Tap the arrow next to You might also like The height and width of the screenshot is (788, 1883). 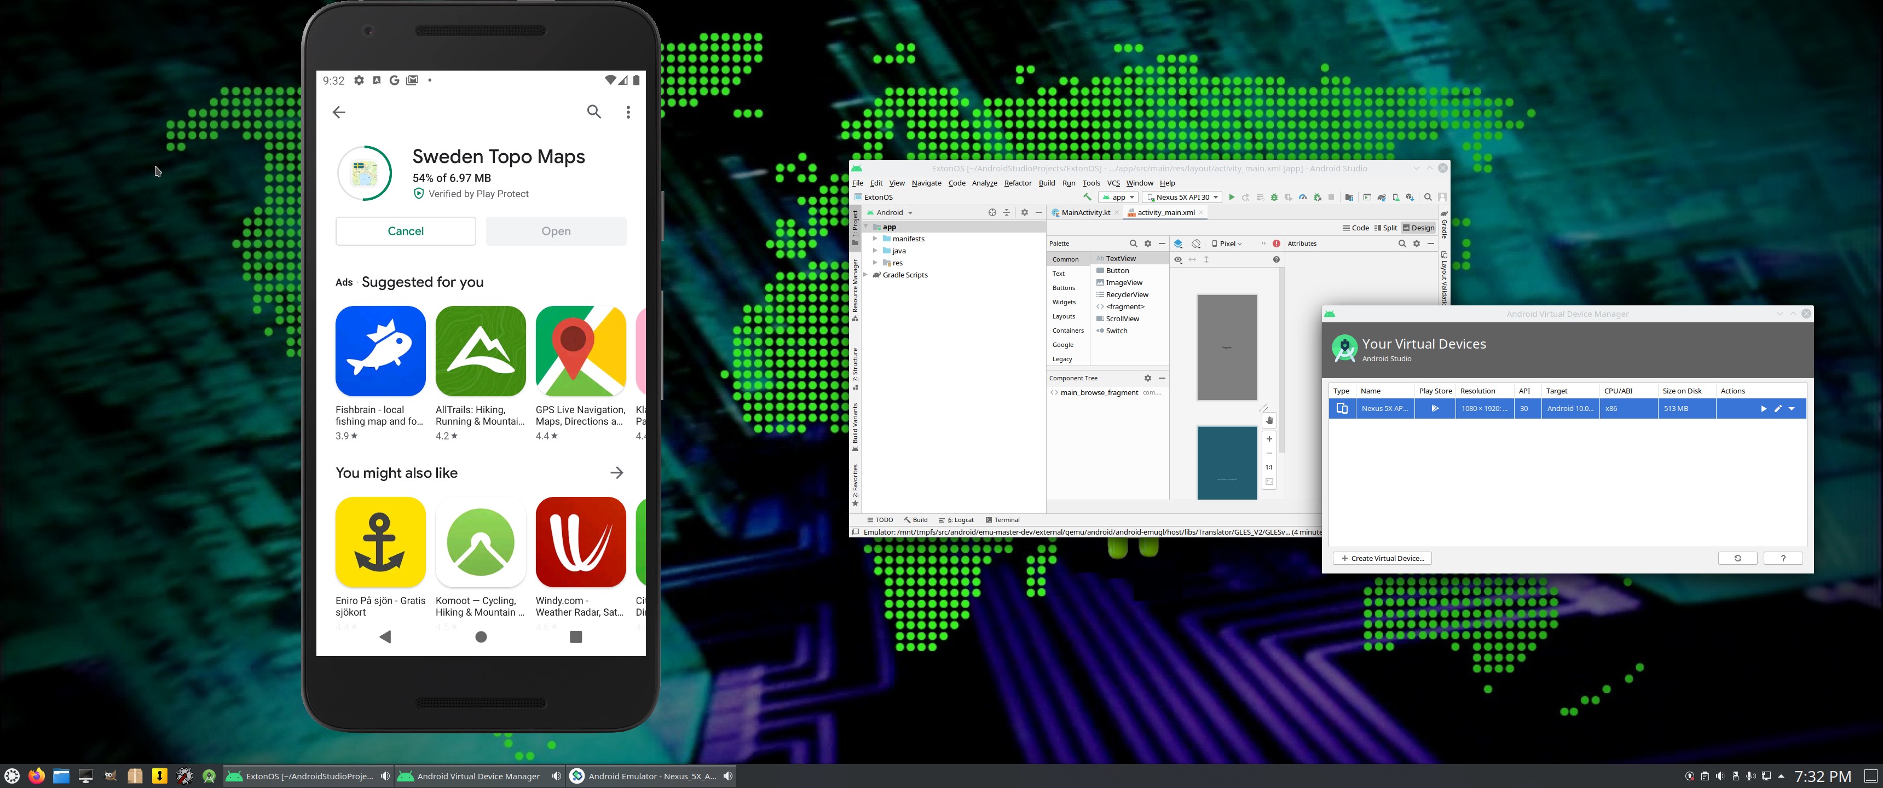click(617, 473)
